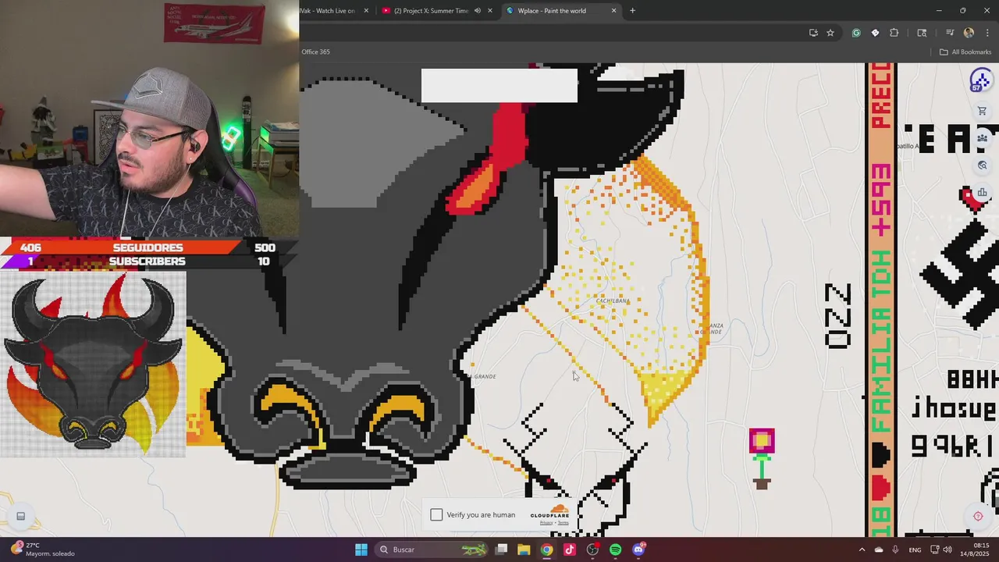Open the OBS Studio taskbar icon
Viewport: 999px width, 562px height.
click(x=592, y=550)
